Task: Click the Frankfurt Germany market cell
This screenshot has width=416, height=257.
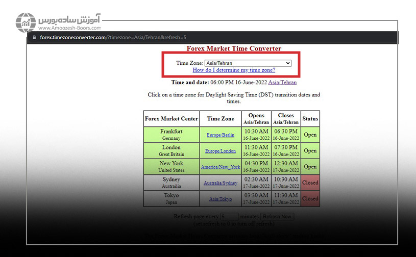Action: tap(171, 135)
